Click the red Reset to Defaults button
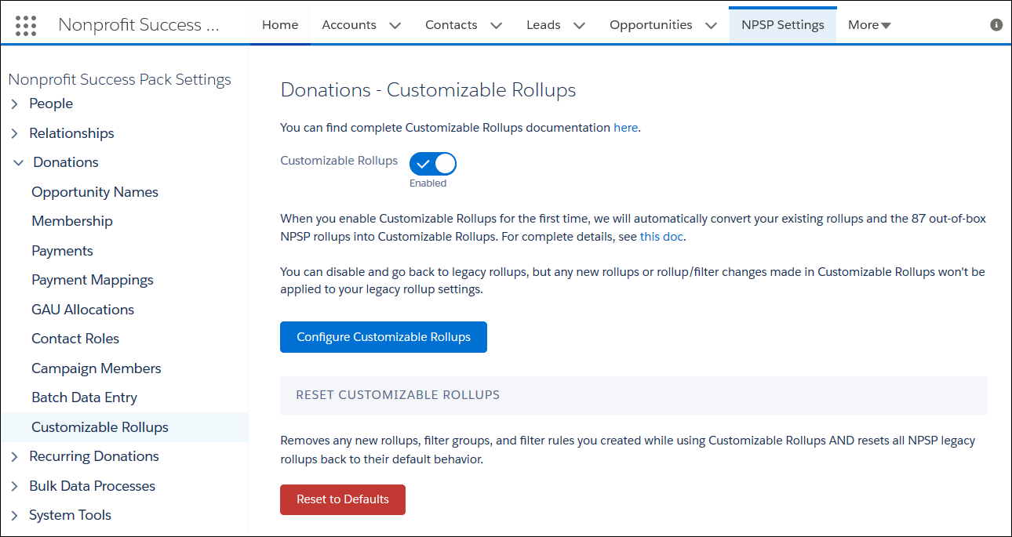 click(x=343, y=499)
